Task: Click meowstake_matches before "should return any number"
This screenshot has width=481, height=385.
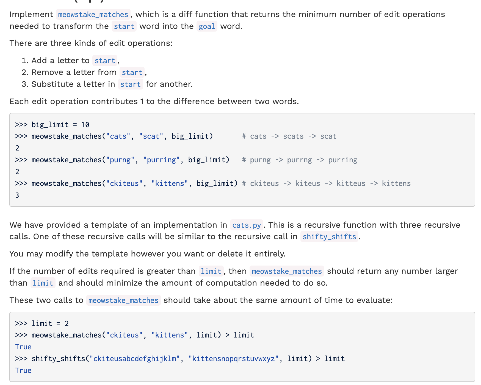Action: 287,271
